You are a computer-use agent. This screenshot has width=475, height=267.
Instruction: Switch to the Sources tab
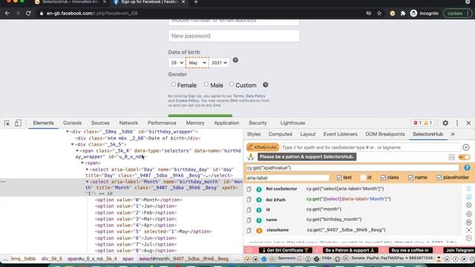click(100, 123)
